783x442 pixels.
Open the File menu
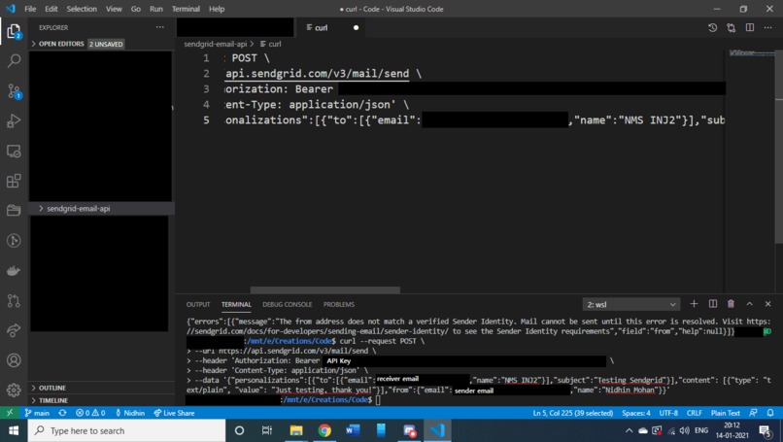[30, 9]
